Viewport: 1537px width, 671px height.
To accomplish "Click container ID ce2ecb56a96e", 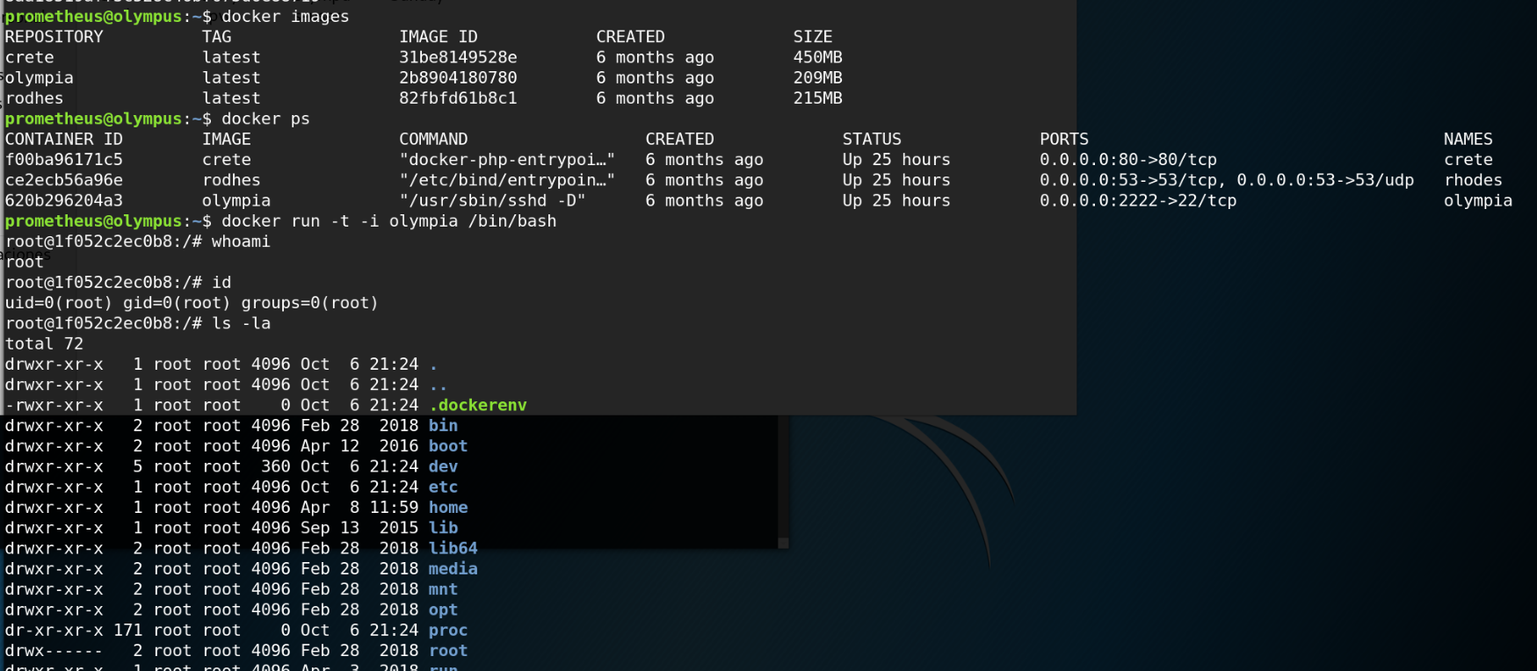I will [x=63, y=180].
